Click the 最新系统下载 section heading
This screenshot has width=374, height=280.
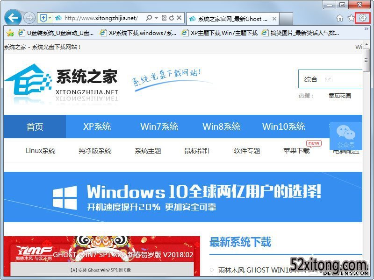coord(240,242)
